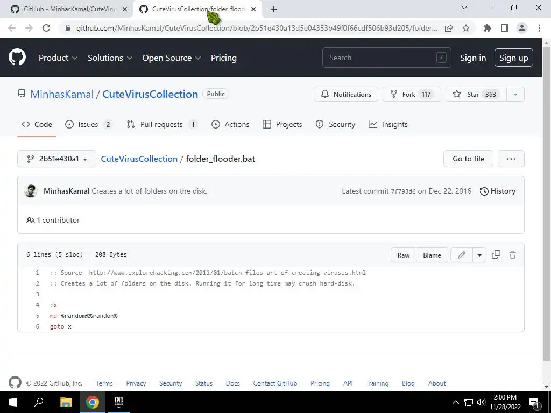Switch to the Code tab
The width and height of the screenshot is (551, 413).
37,124
